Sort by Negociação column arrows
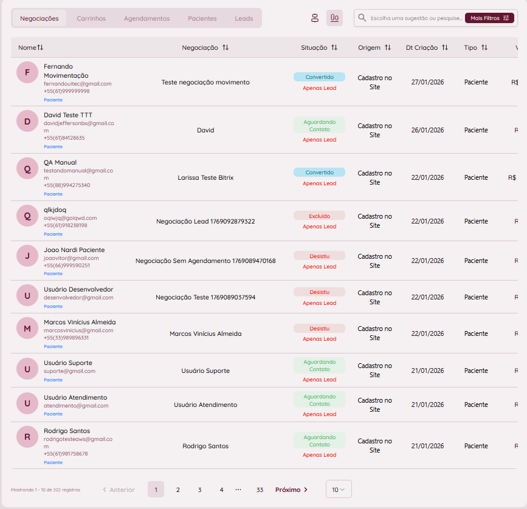The height and width of the screenshot is (509, 527). coord(226,47)
